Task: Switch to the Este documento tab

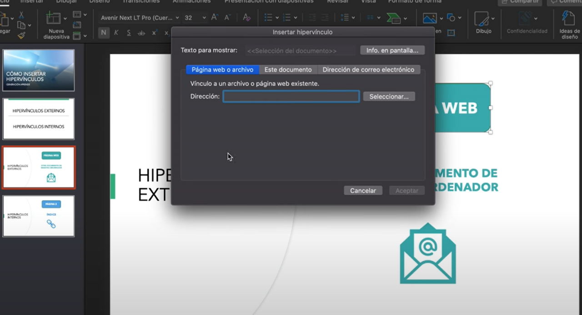Action: [288, 70]
